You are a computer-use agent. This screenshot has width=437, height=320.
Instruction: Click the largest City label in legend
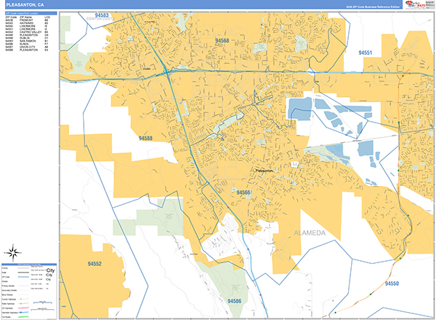coord(50,270)
